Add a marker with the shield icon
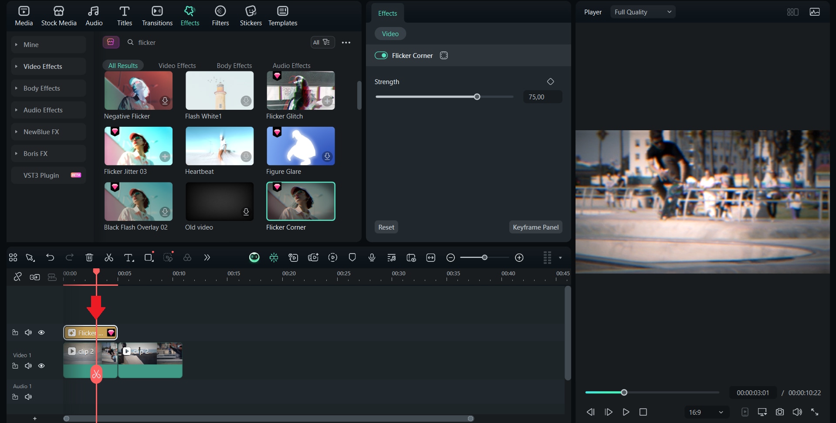 [352, 257]
